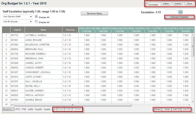Click employee ID 000525
This screenshot has height=114, width=196.
click(15, 95)
